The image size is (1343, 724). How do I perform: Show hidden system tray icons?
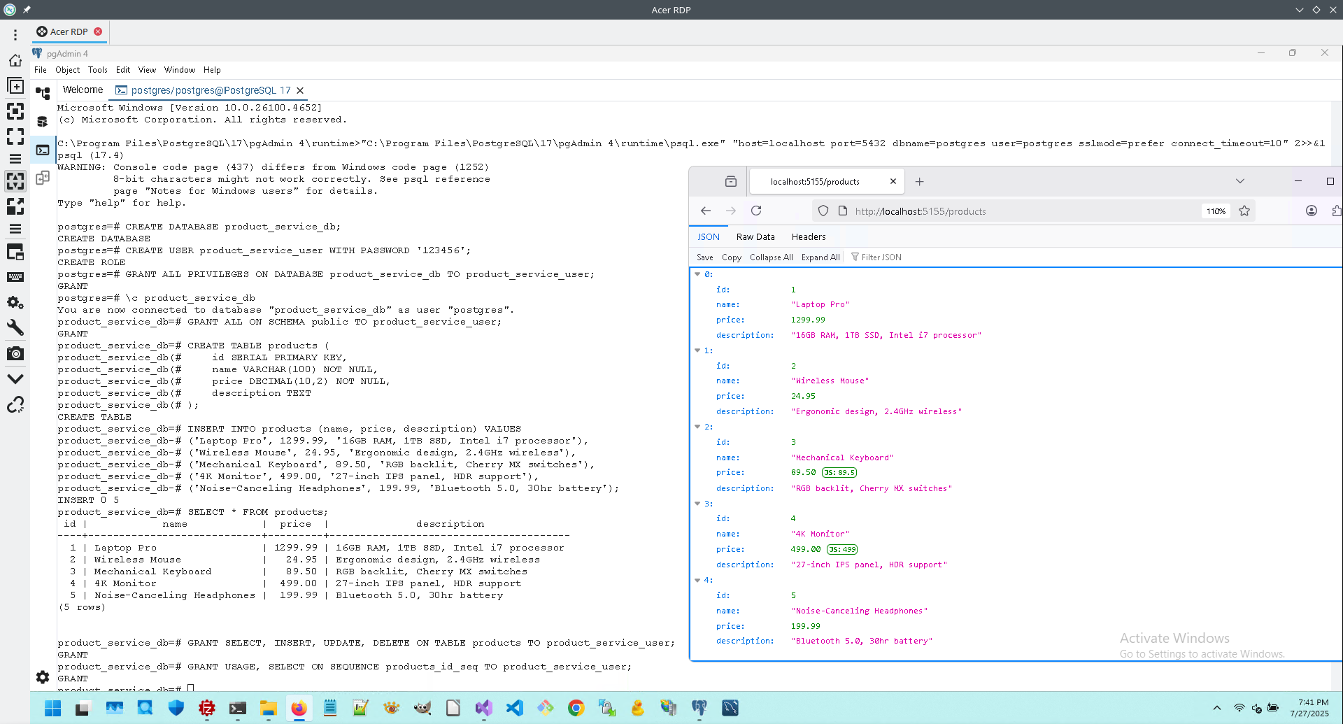click(x=1217, y=708)
